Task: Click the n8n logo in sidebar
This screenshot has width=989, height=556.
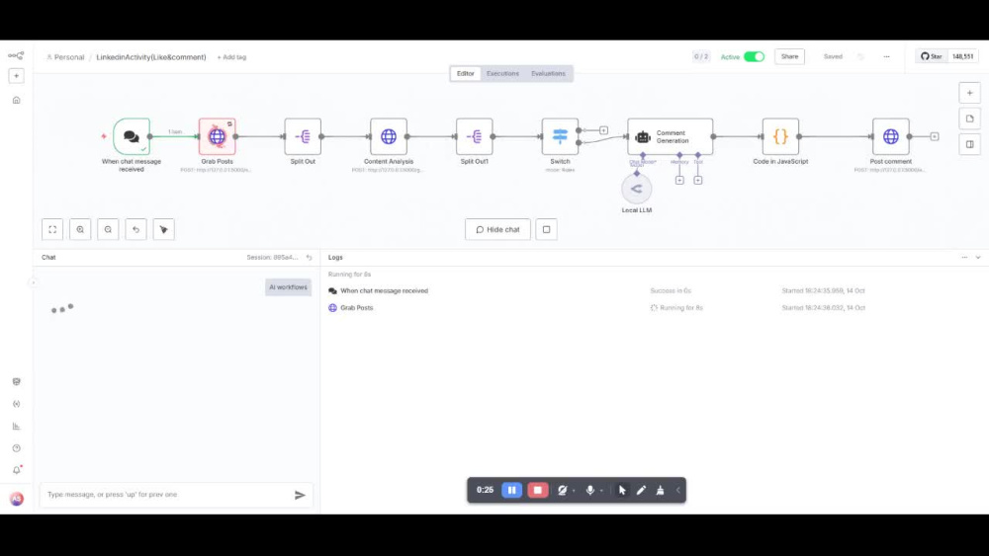Action: click(17, 56)
